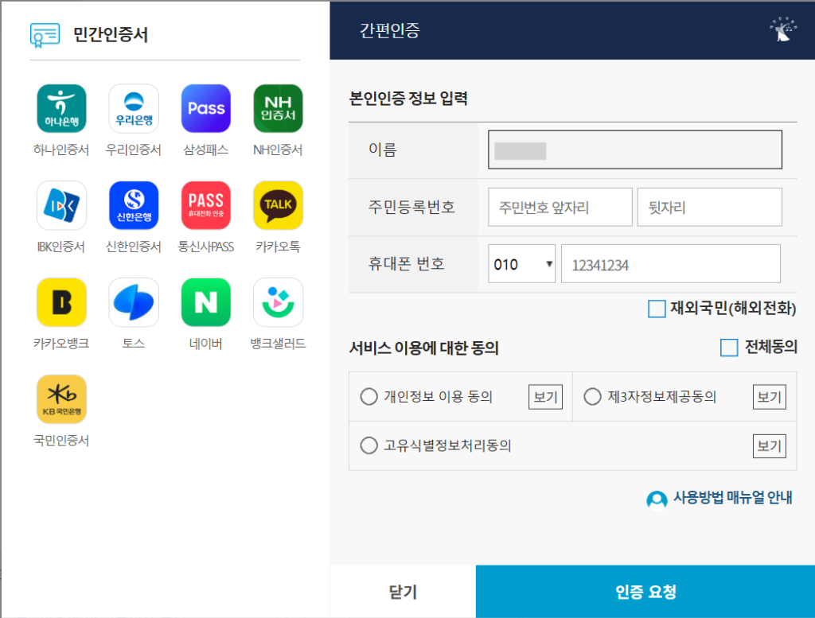Click 보기 for 고유식별정보처리동의
815x618 pixels.
click(770, 446)
